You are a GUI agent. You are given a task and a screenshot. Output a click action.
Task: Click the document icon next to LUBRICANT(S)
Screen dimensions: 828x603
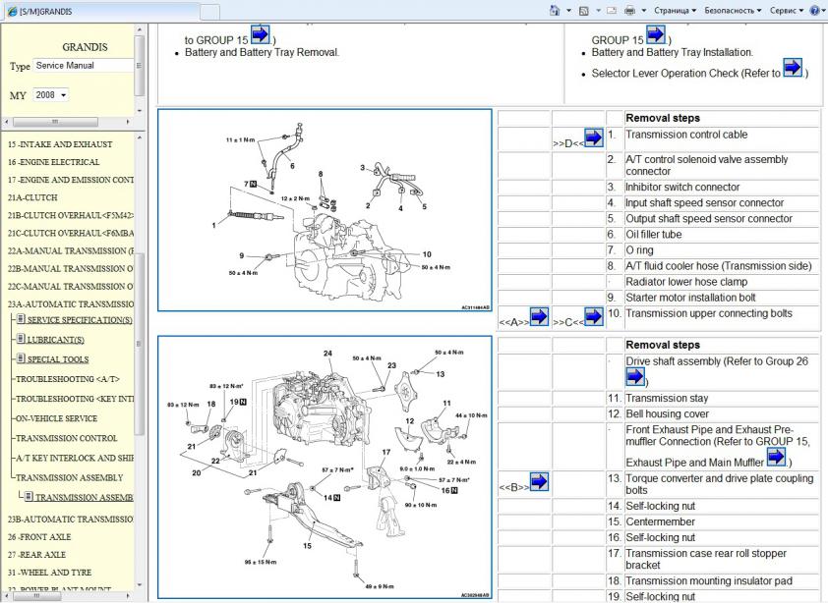click(21, 338)
